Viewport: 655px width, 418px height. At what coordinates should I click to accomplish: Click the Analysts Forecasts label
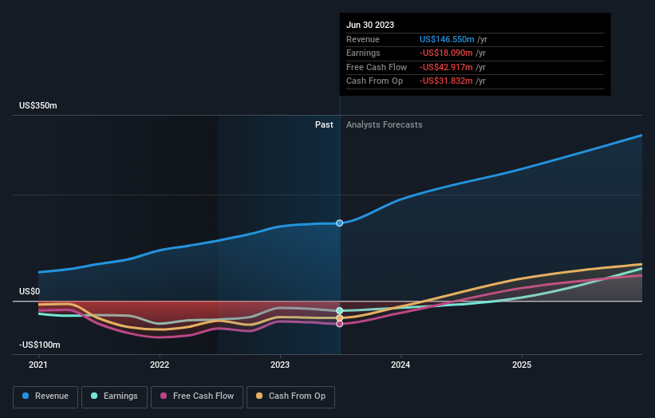(385, 125)
